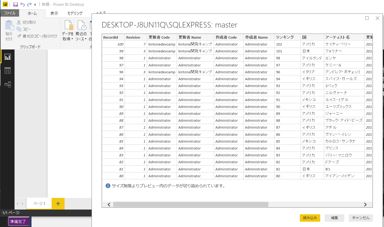384x227 pixels.
Task: Save the file using quick access Save icon
Action: (x=15, y=4)
